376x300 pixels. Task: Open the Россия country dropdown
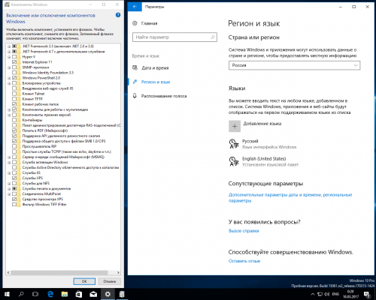[x=294, y=65]
